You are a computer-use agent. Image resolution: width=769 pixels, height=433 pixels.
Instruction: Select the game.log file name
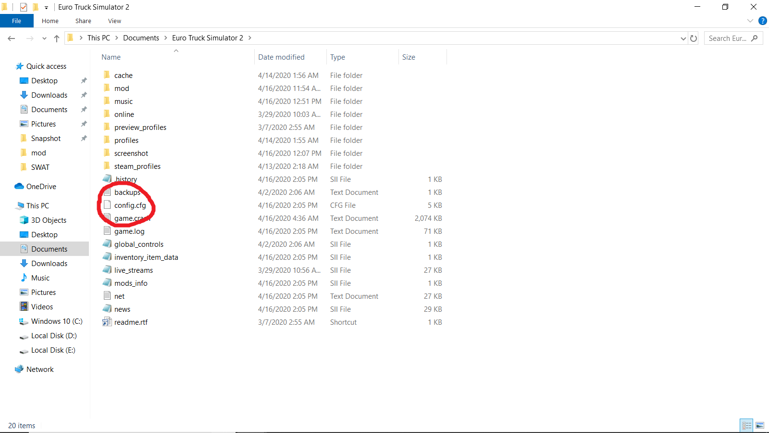[129, 231]
